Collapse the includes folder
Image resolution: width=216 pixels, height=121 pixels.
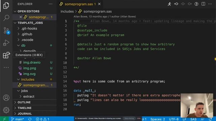tap(34, 79)
